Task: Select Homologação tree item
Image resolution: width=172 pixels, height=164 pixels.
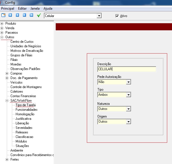Action: point(25,114)
